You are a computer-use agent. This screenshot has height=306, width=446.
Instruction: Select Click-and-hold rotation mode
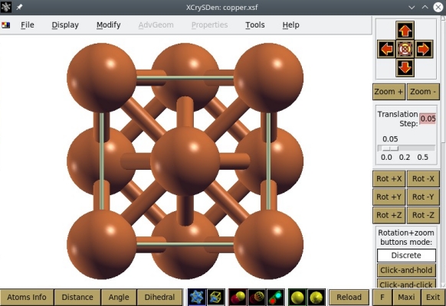point(406,270)
